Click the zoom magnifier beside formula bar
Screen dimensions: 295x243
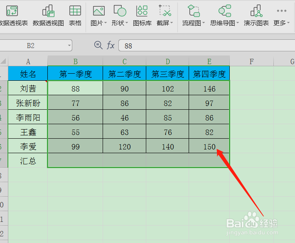tap(98, 46)
